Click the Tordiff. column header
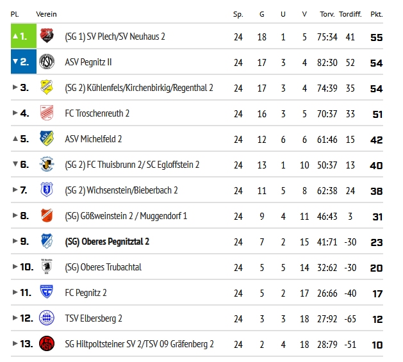 [350, 14]
